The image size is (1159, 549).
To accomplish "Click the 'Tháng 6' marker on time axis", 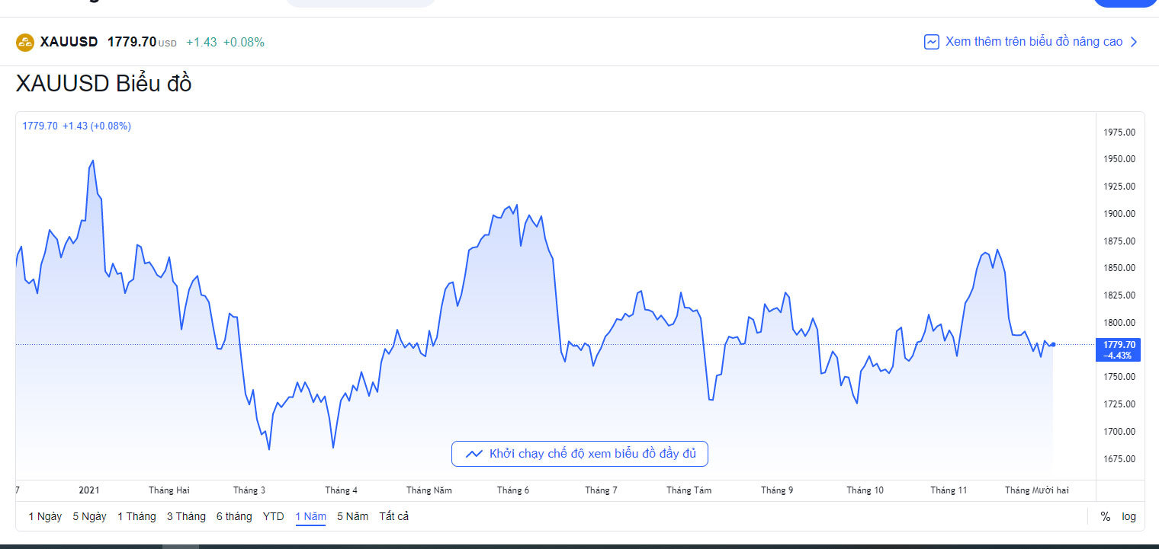I will (x=513, y=490).
